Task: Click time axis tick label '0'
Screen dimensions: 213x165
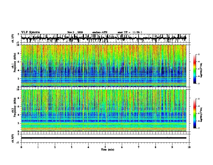Action: point(21,147)
